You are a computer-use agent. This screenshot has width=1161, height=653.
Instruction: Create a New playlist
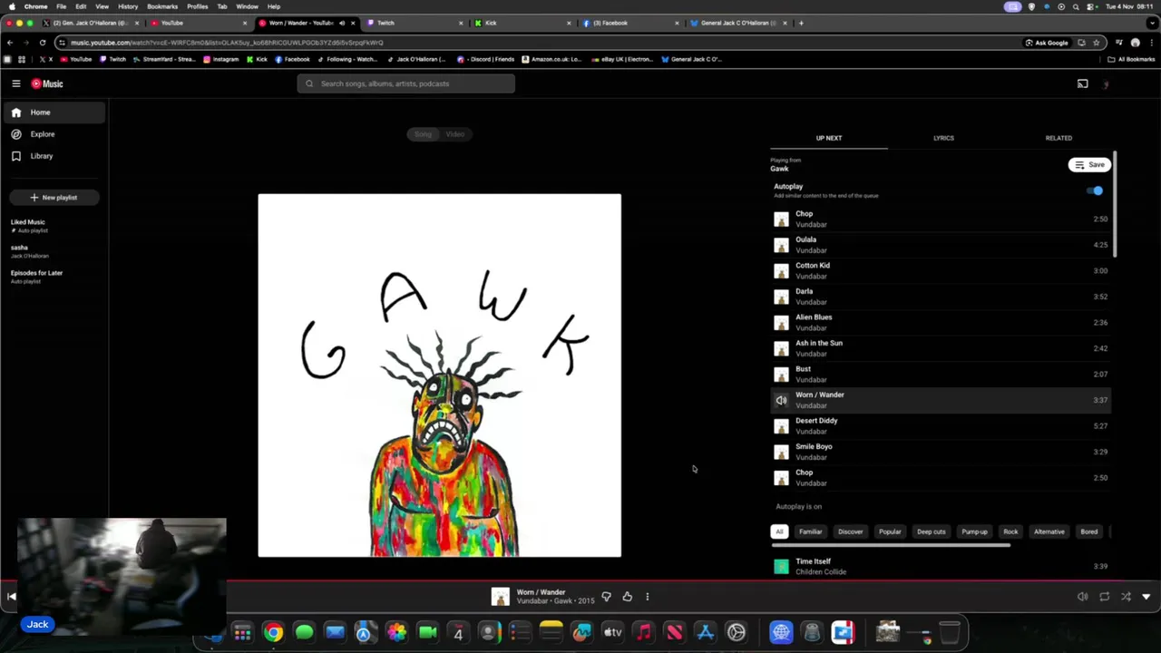click(54, 197)
